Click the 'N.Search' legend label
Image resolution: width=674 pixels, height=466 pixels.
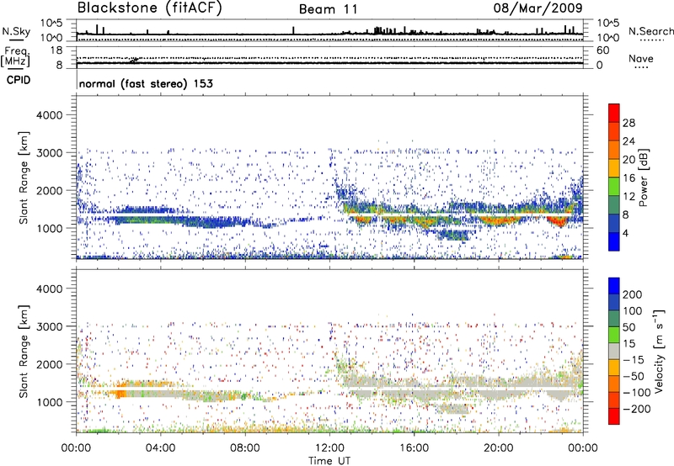point(651,31)
